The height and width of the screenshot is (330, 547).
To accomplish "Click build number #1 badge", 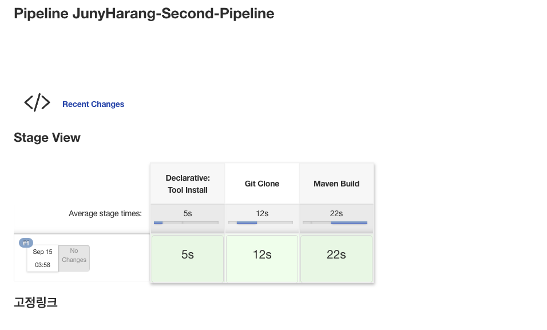I will point(26,243).
